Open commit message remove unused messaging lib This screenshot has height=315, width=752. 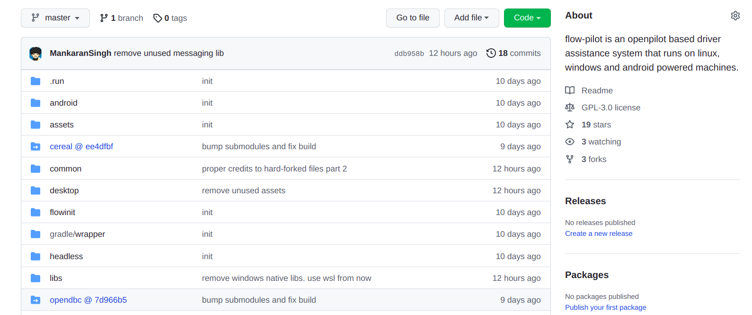(169, 53)
